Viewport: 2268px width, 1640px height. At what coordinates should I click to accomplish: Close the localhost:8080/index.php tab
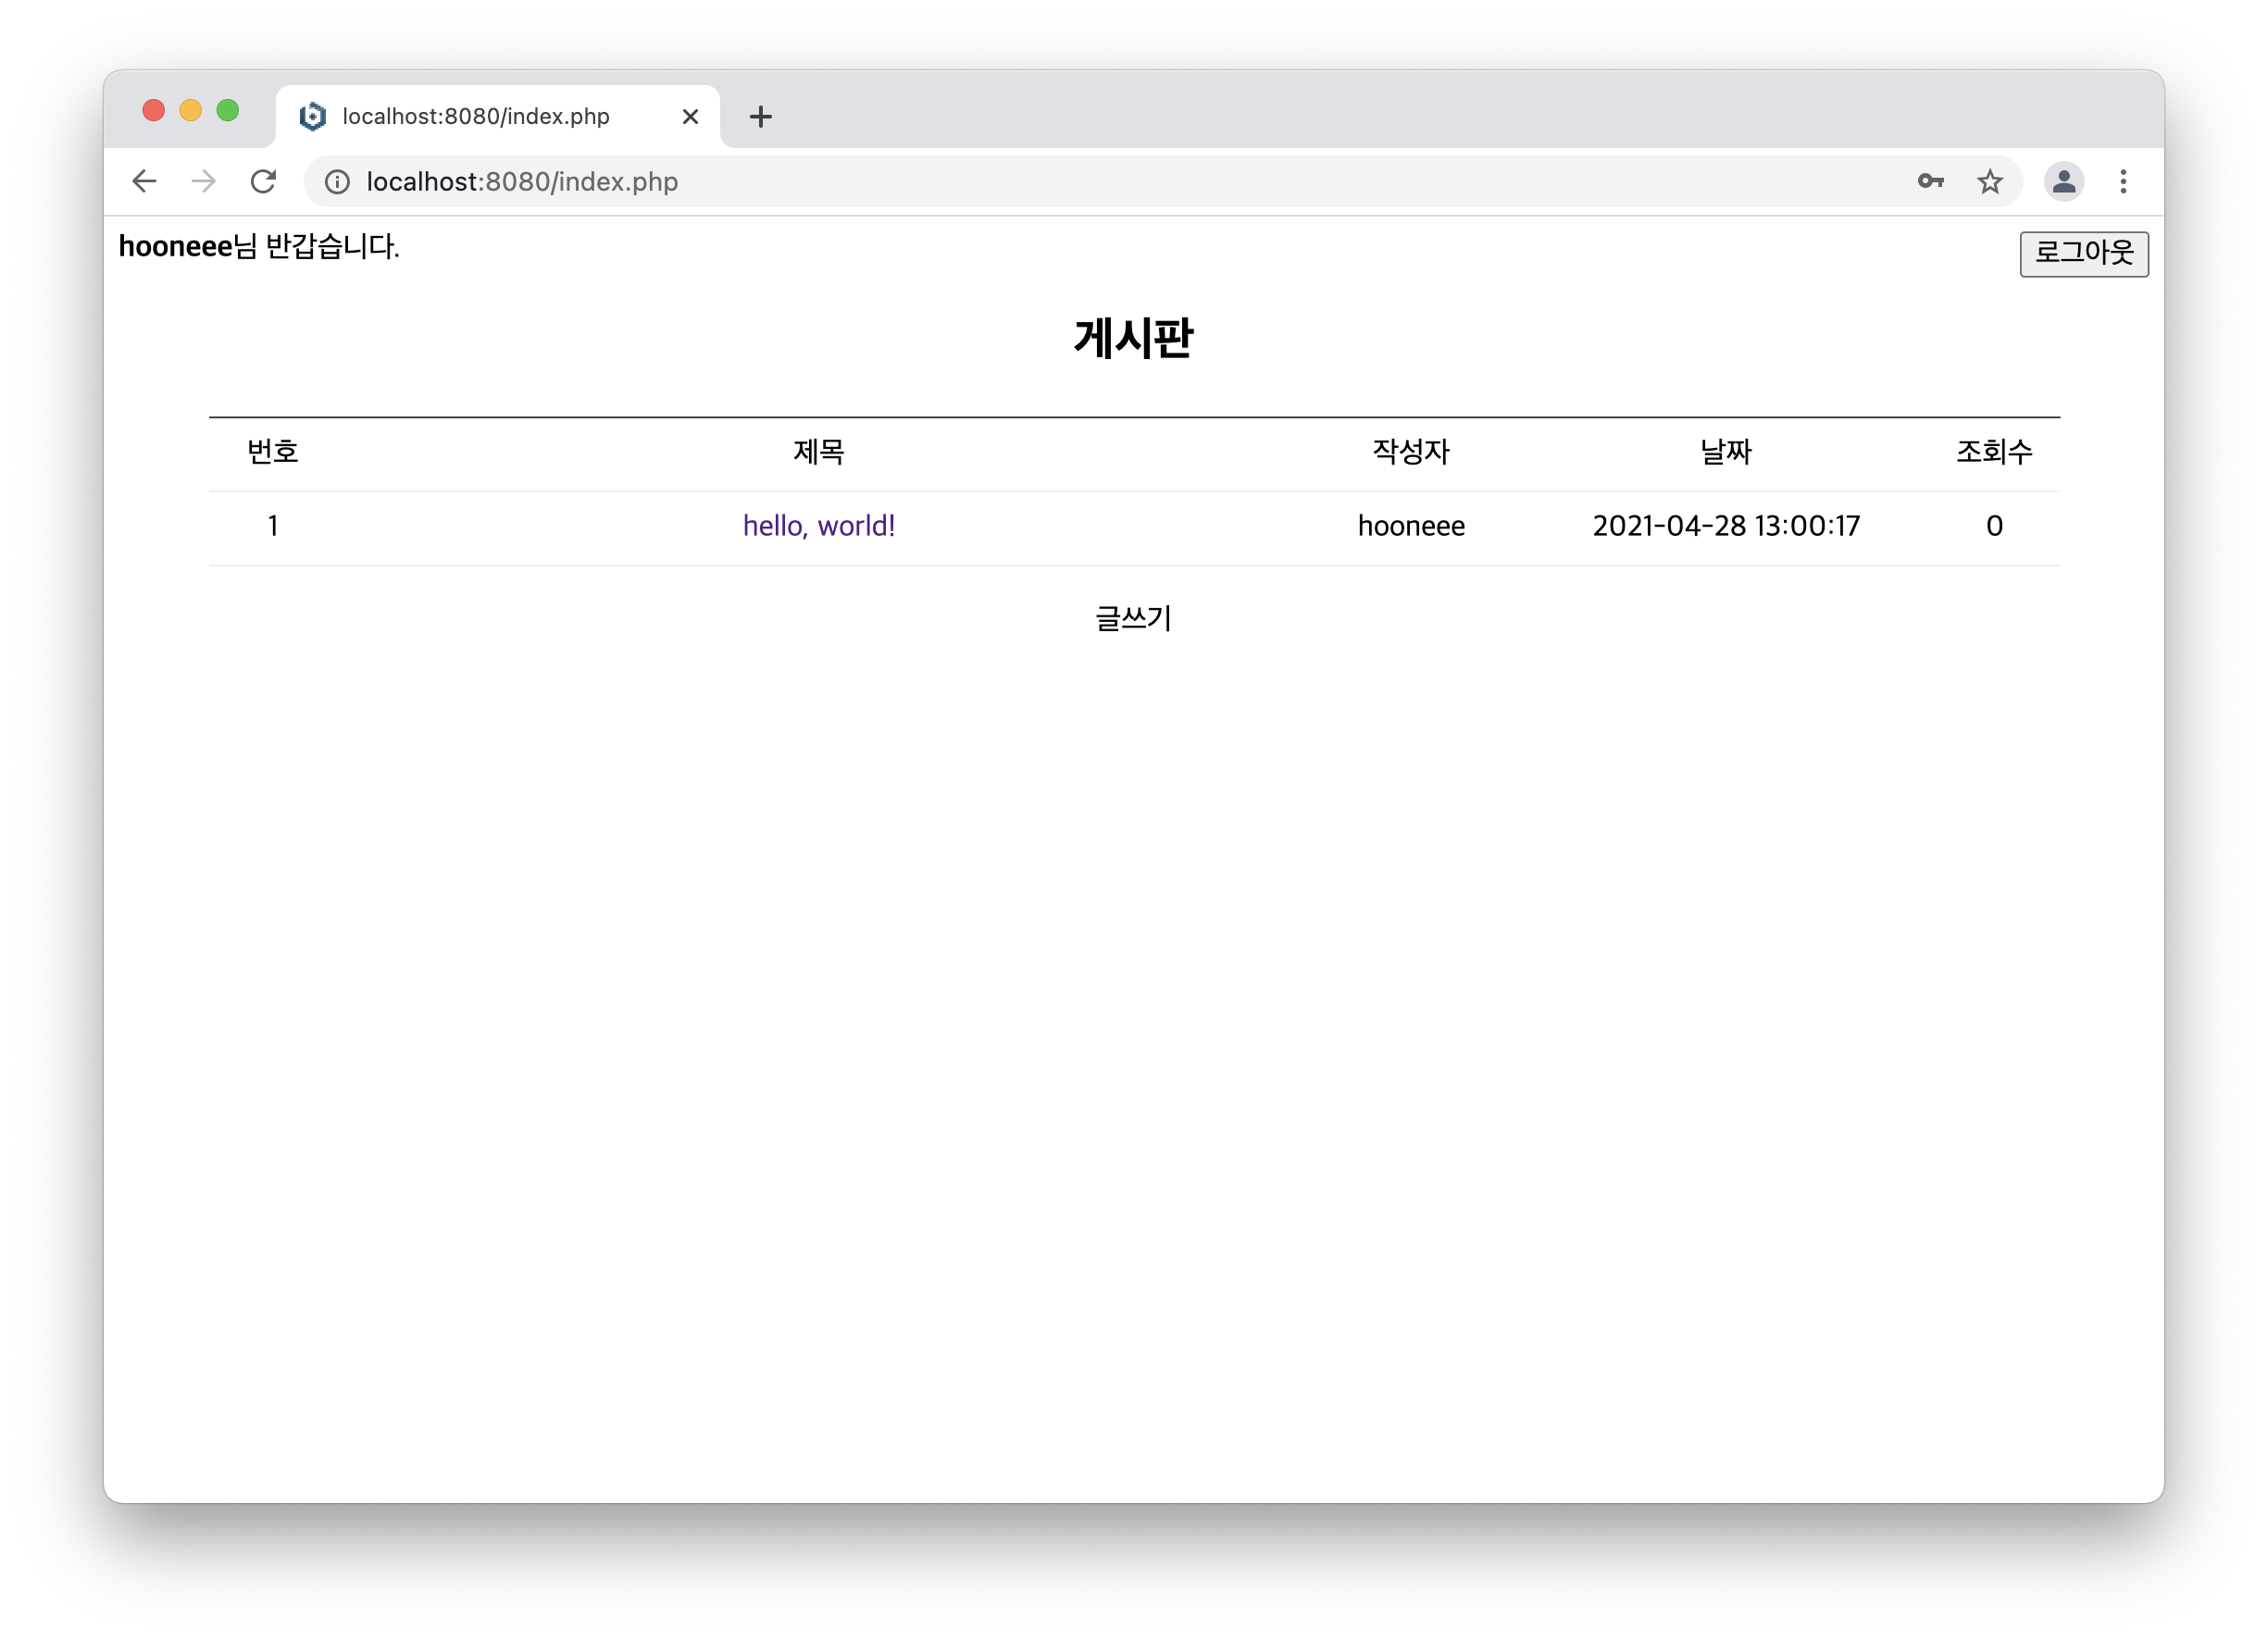(x=690, y=117)
